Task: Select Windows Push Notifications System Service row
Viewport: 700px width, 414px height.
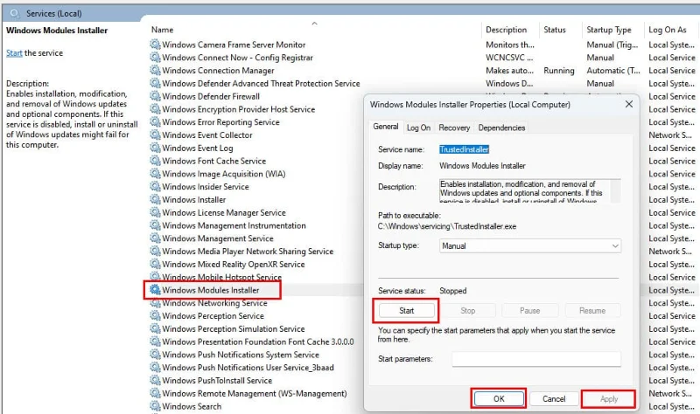Action: [241, 355]
